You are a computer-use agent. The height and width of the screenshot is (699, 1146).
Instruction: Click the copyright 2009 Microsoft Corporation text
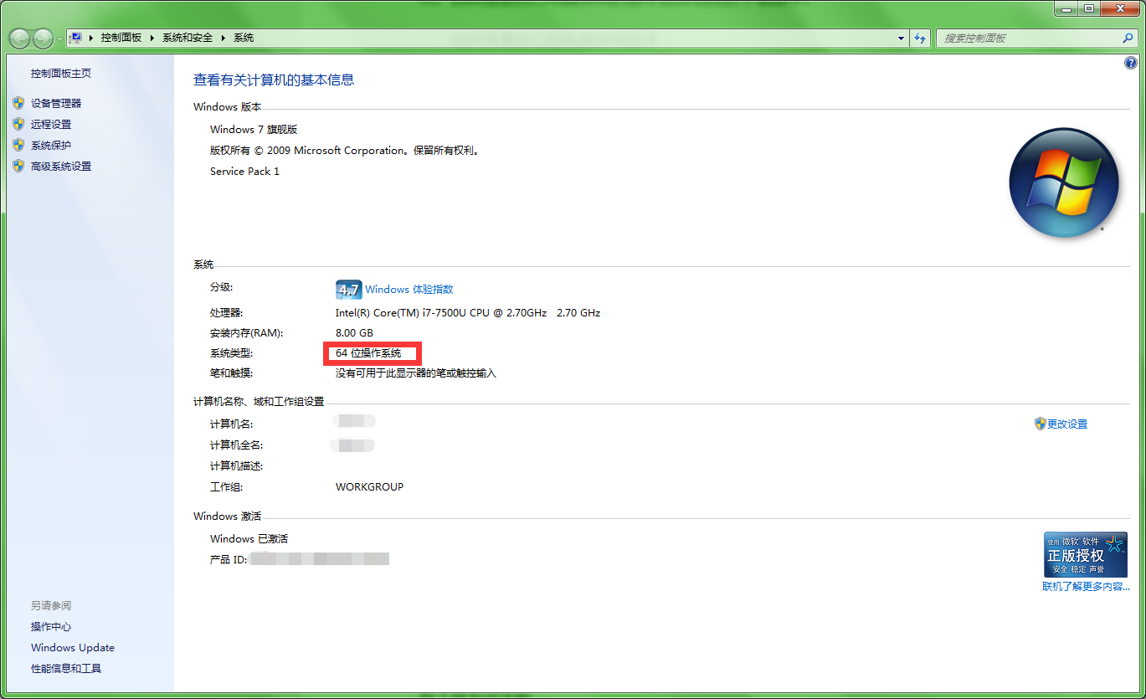pyautogui.click(x=344, y=151)
